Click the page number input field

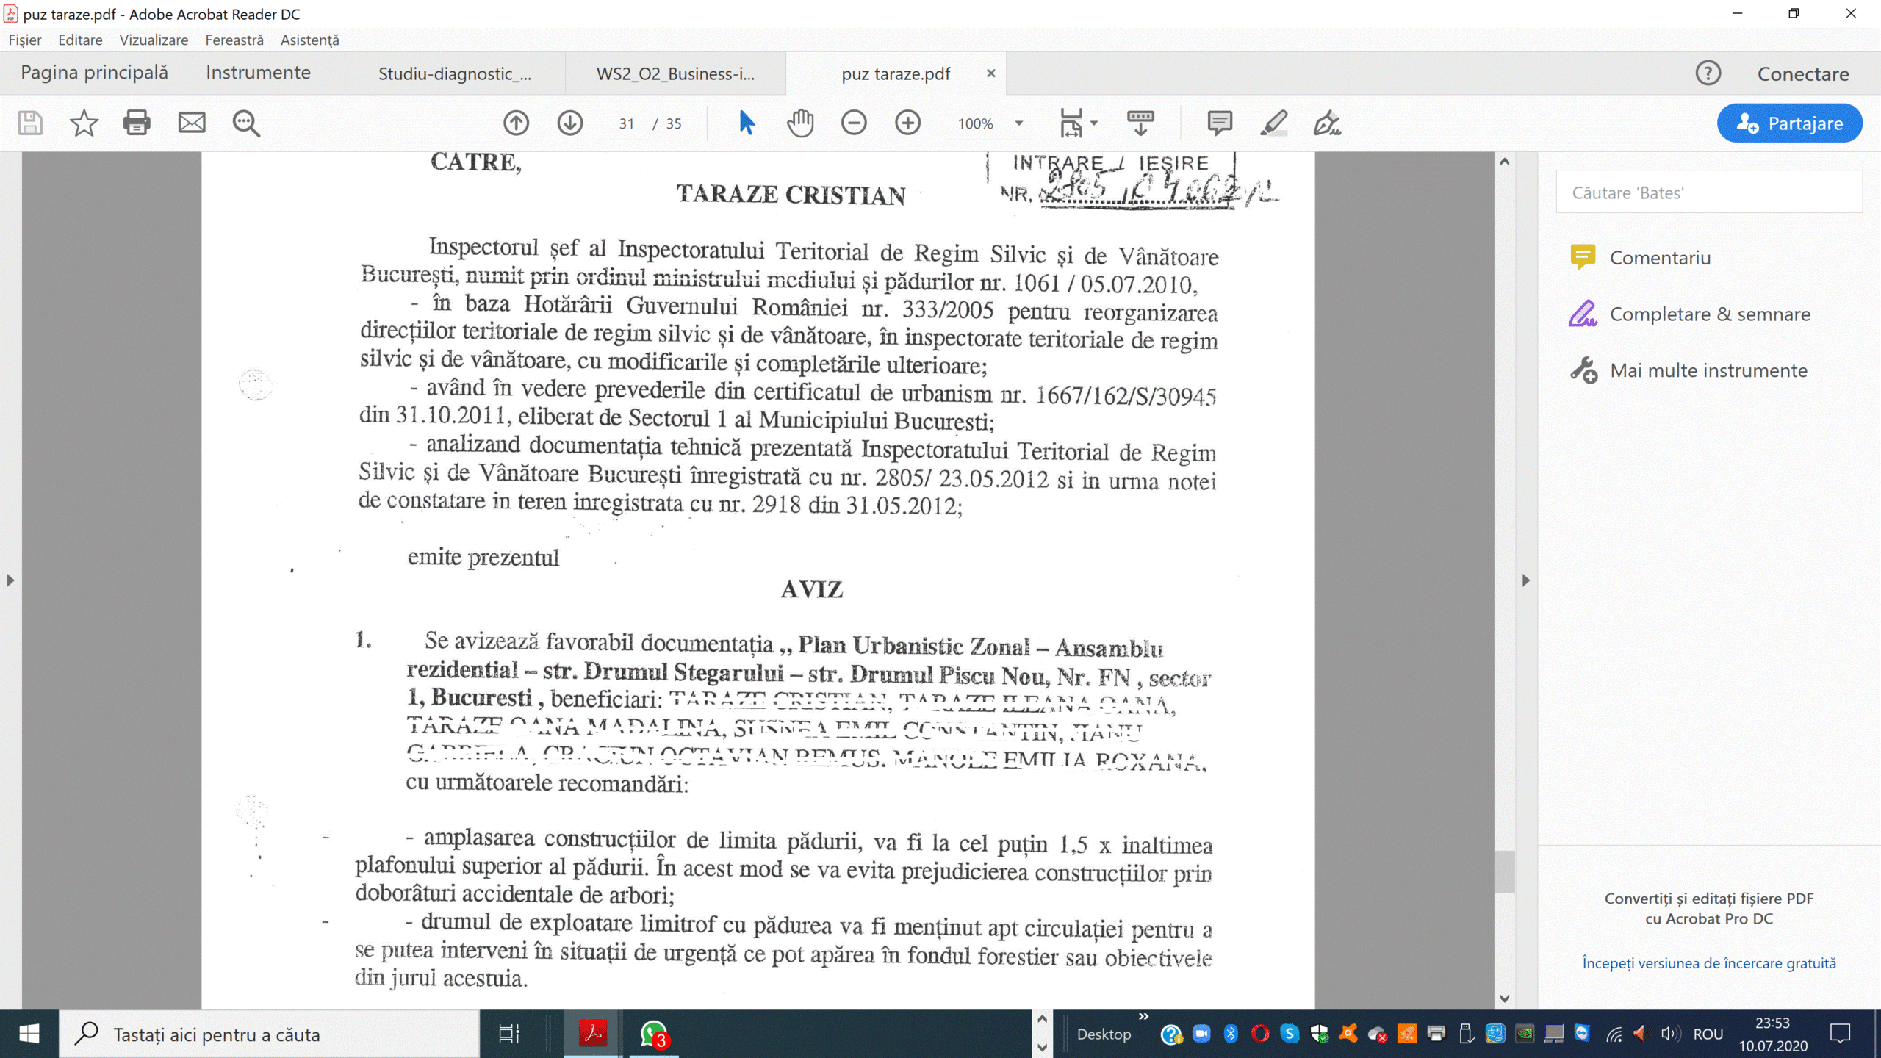tap(626, 123)
